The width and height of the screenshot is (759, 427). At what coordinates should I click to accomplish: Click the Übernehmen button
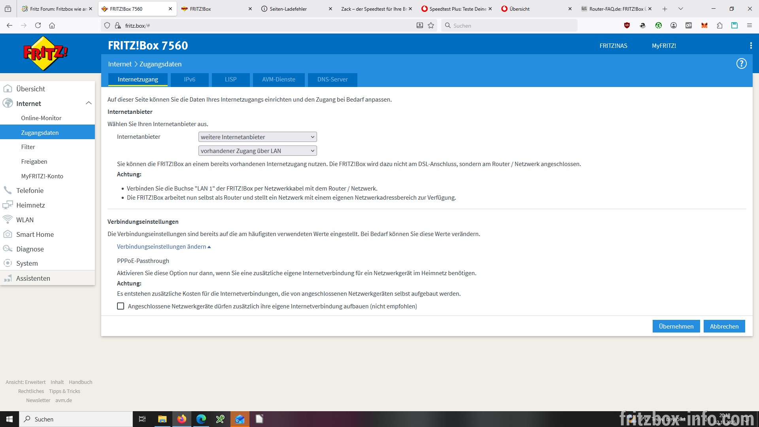[x=676, y=327]
